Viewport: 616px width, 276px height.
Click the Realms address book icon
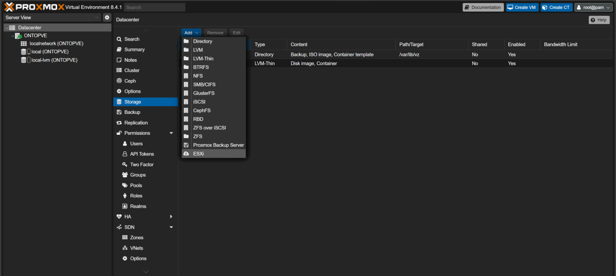click(125, 206)
